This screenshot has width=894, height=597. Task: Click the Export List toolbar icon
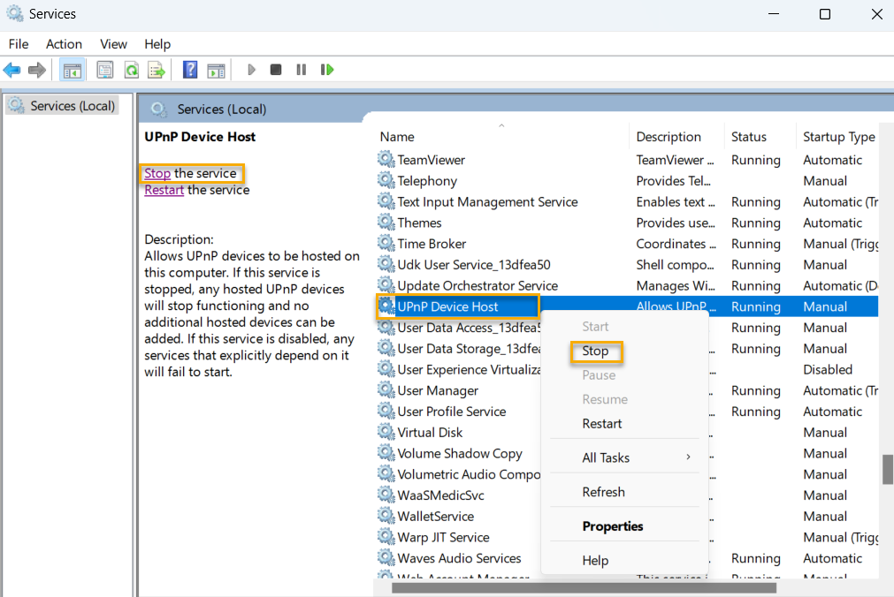click(155, 69)
